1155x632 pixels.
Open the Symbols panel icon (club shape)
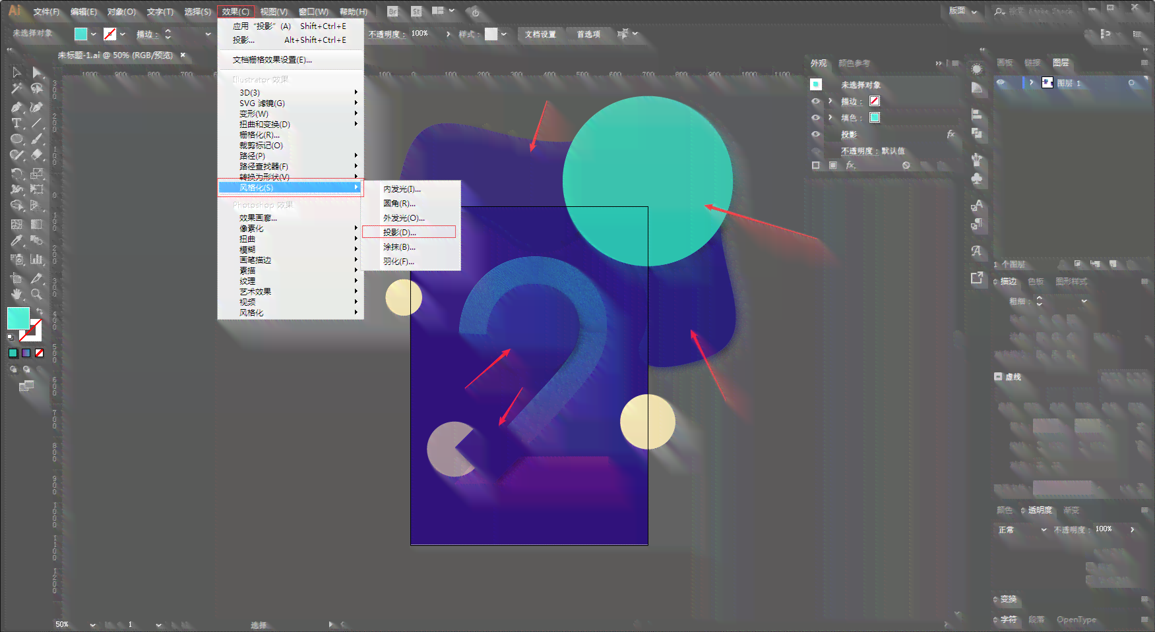coord(977,179)
